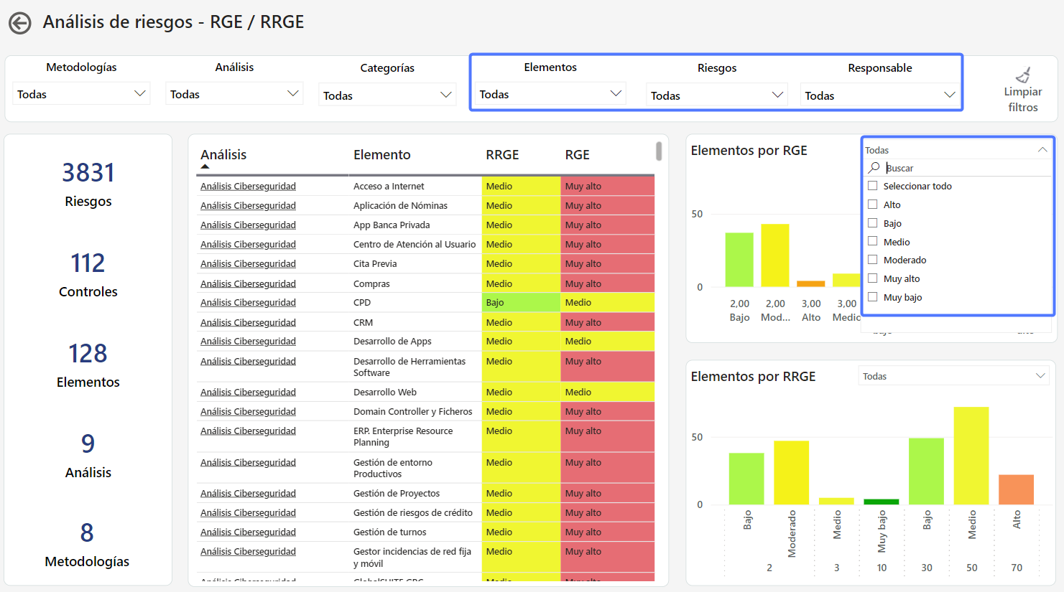
Task: Check the Seleccionar todo checkbox
Action: (x=873, y=186)
